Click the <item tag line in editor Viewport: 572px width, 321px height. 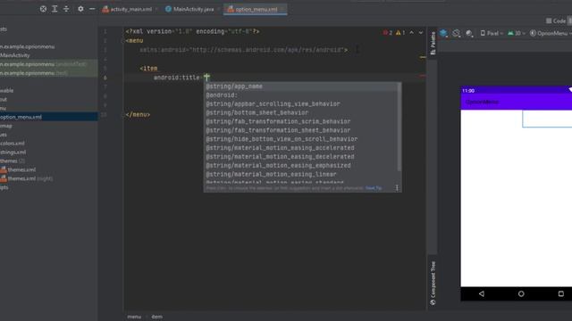coord(148,69)
